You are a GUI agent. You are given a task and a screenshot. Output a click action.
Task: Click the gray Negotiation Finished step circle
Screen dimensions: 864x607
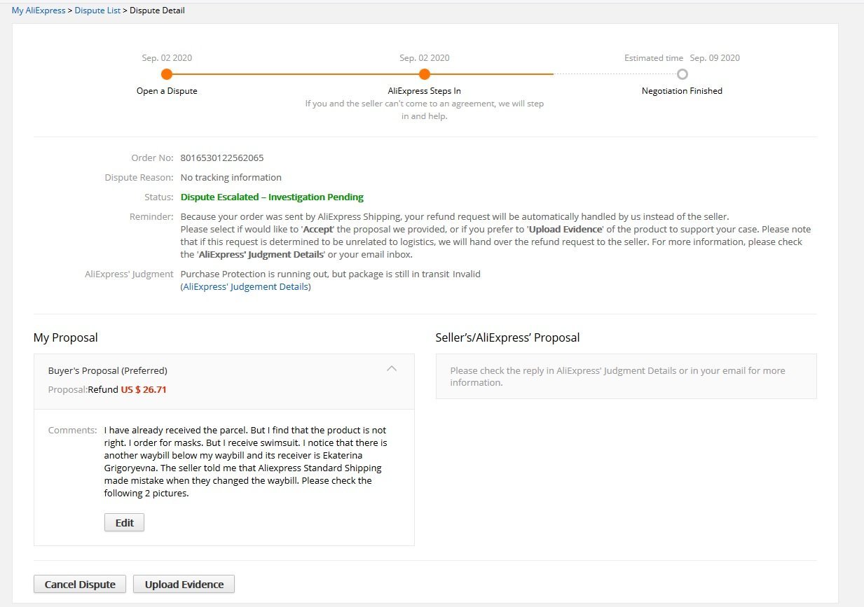click(x=683, y=74)
